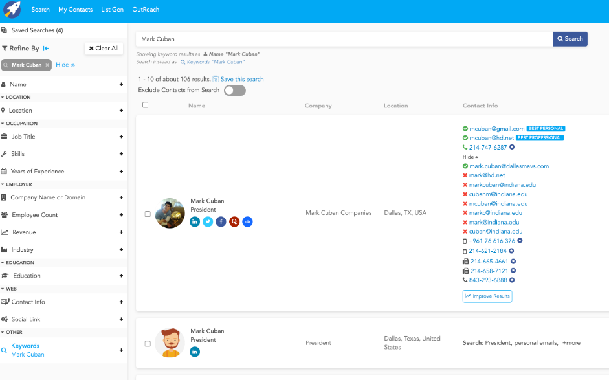This screenshot has width=609, height=380.
Task: Open the Search nav item
Action: tap(40, 9)
